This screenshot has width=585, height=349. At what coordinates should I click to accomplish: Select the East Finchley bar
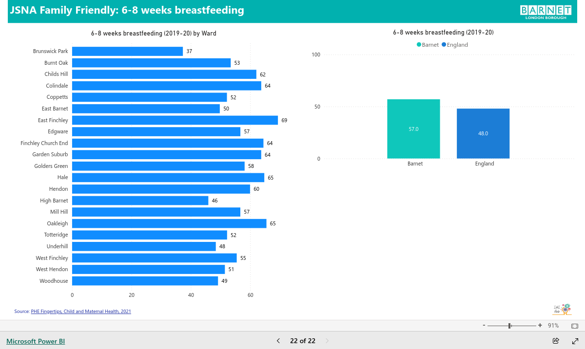click(175, 120)
